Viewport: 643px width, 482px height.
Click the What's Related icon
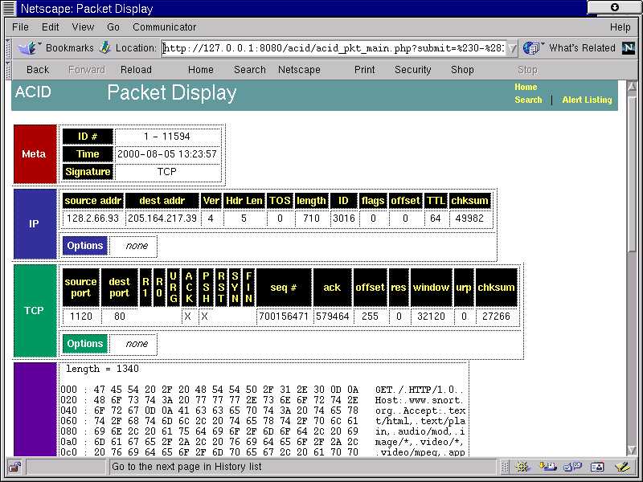click(532, 48)
